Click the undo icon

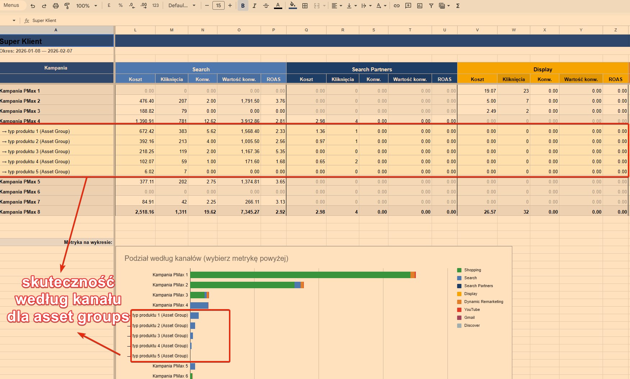[x=33, y=6]
